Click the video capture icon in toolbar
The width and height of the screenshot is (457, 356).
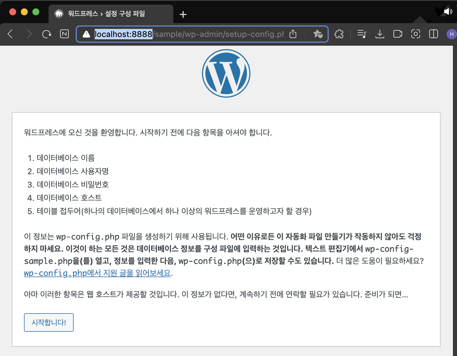click(398, 34)
